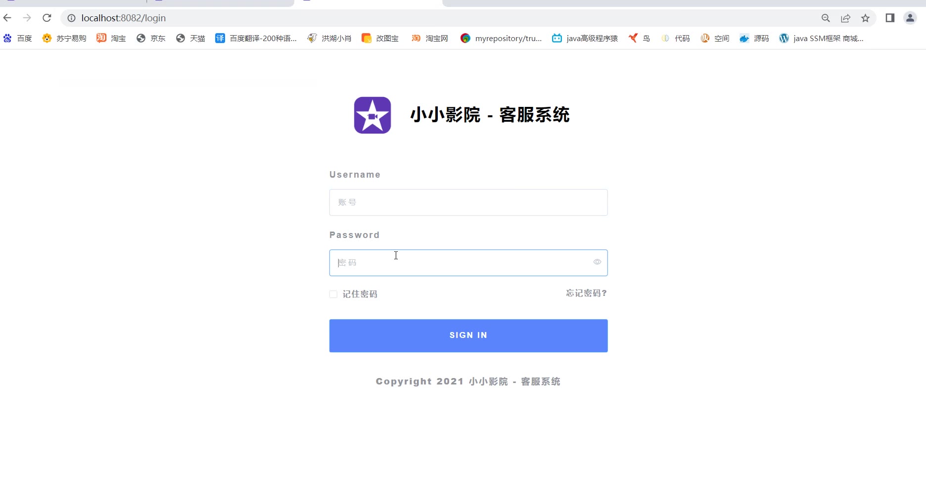The image size is (926, 477).
Task: Click the 小小影院 - 客服系统 title
Action: coord(490,115)
